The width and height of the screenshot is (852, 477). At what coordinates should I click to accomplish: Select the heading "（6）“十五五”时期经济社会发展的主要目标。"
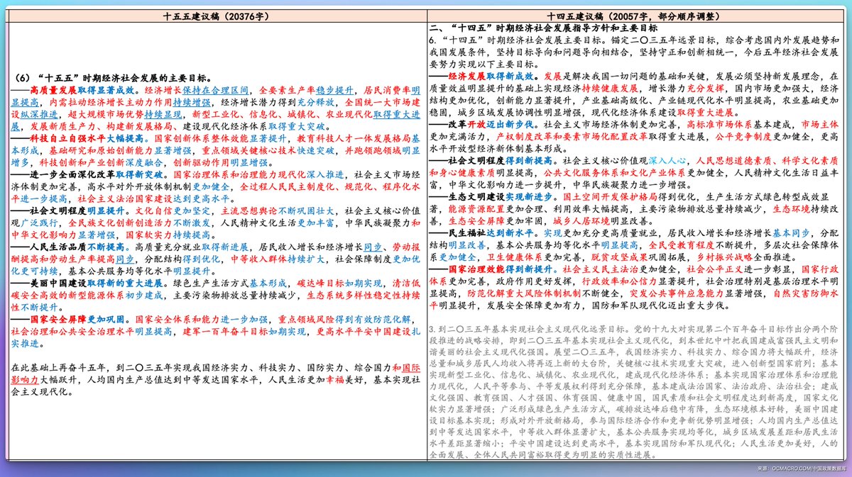click(113, 78)
